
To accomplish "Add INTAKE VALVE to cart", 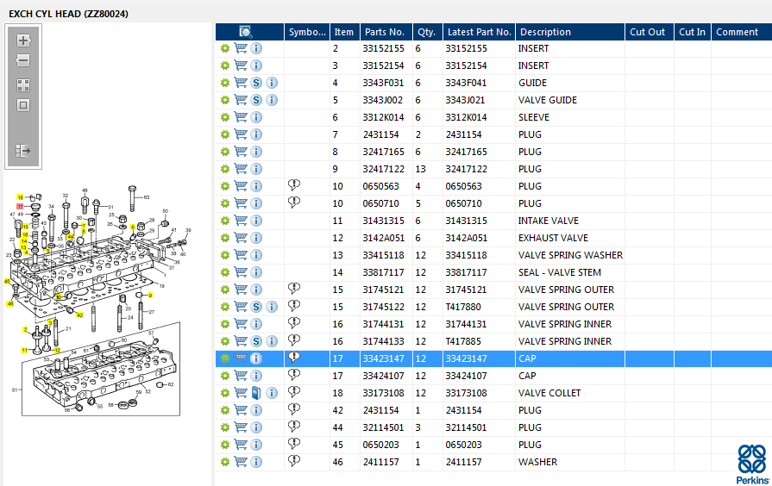I will (x=241, y=221).
